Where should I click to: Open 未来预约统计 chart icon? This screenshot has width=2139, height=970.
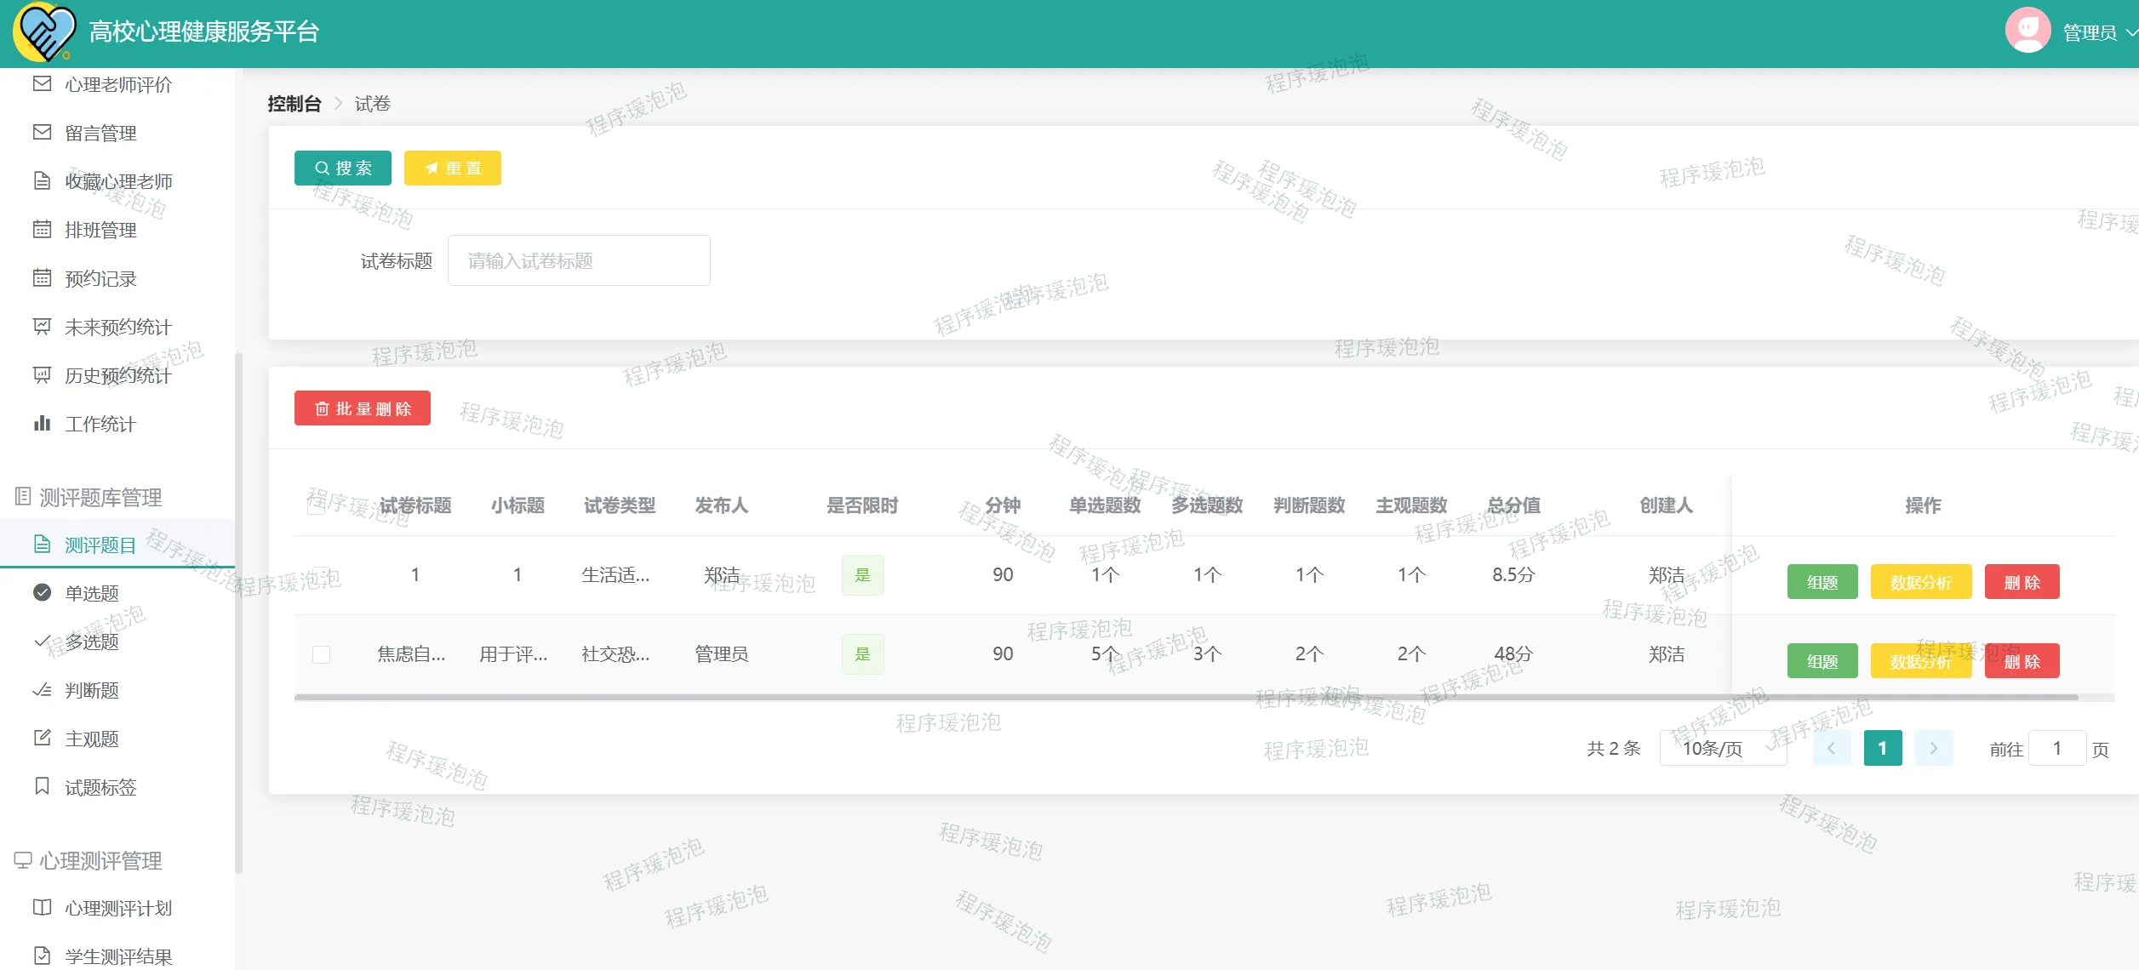coord(42,326)
